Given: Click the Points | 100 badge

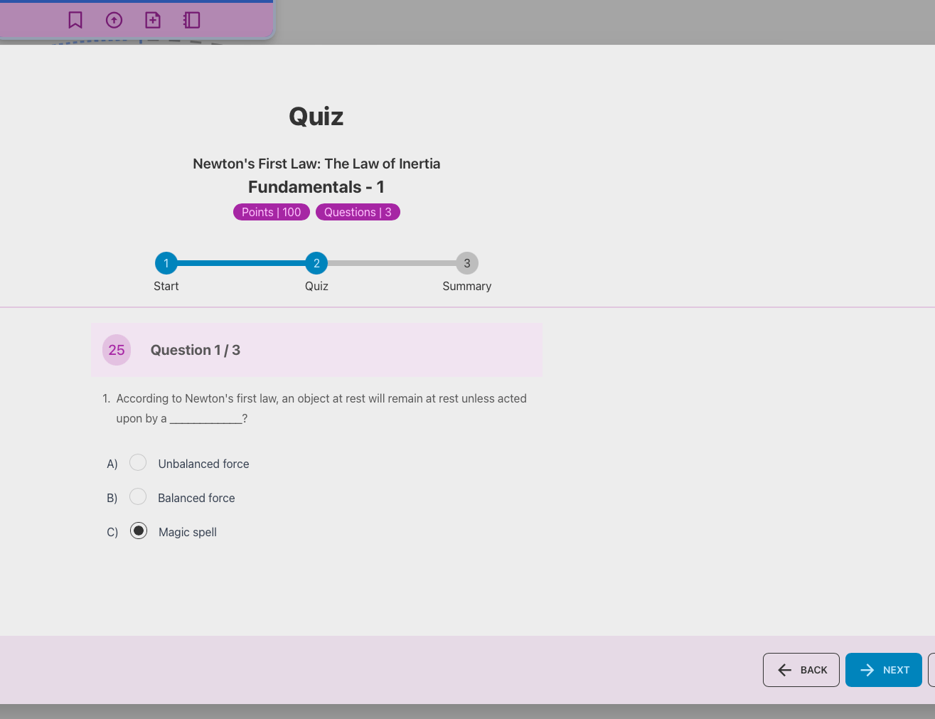Looking at the screenshot, I should click(x=272, y=212).
